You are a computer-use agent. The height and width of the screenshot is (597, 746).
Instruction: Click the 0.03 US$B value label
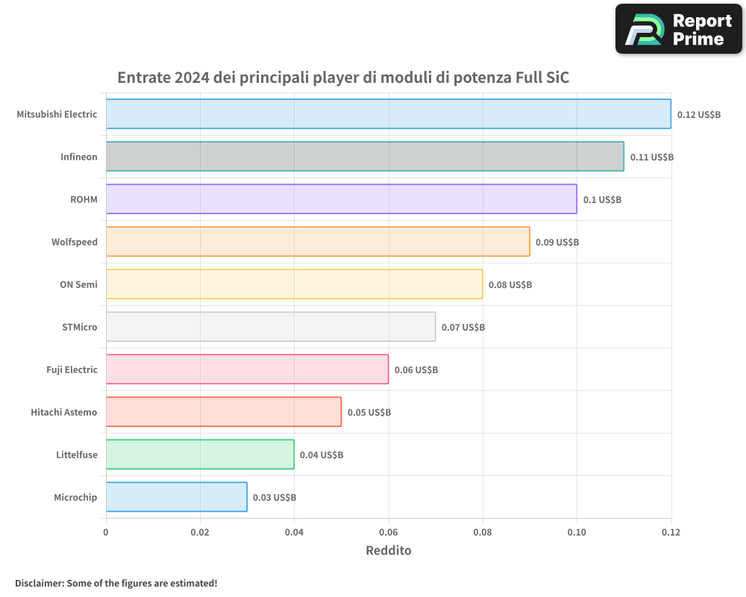275,498
